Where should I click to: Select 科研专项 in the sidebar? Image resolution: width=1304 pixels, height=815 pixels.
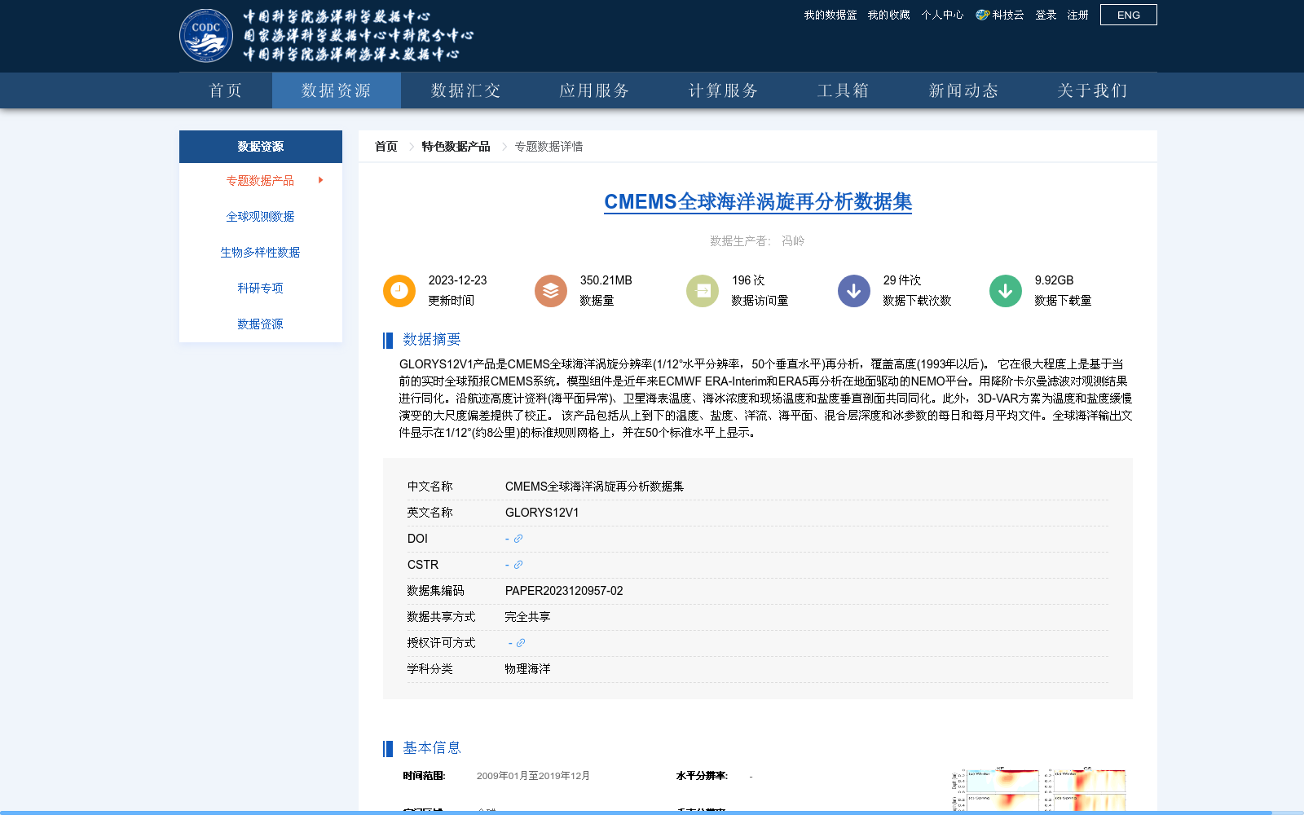(x=260, y=288)
